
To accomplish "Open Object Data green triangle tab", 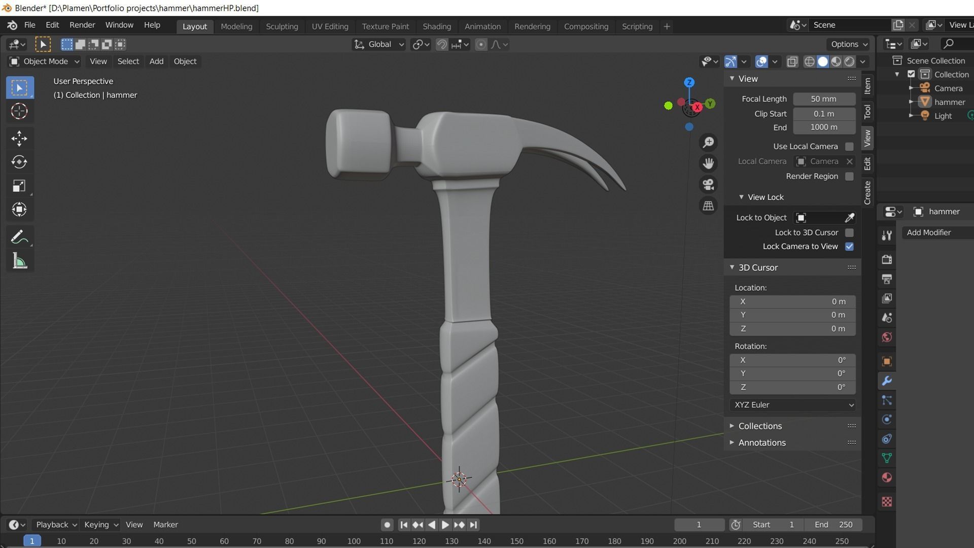I will tap(887, 458).
